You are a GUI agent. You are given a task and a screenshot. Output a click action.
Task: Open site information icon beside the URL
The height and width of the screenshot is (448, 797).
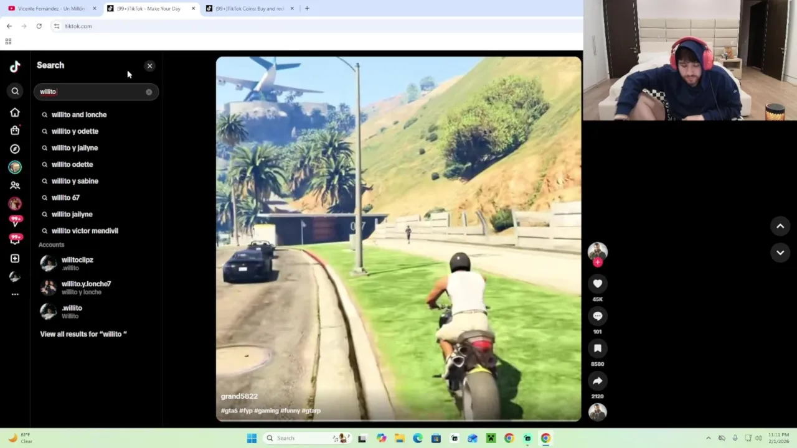click(57, 26)
